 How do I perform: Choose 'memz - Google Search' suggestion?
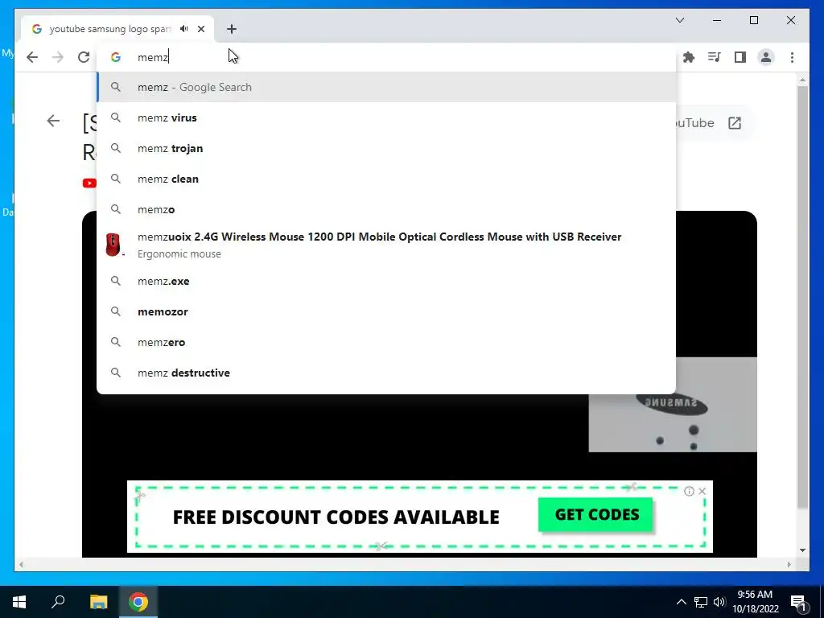click(386, 87)
